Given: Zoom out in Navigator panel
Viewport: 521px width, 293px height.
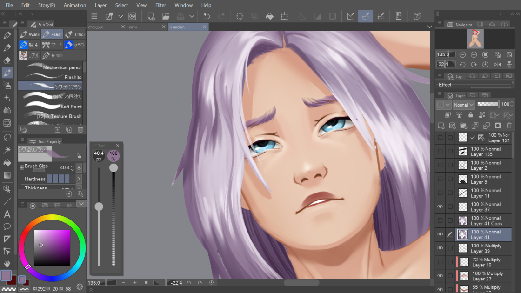Looking at the screenshot, I should [x=462, y=54].
